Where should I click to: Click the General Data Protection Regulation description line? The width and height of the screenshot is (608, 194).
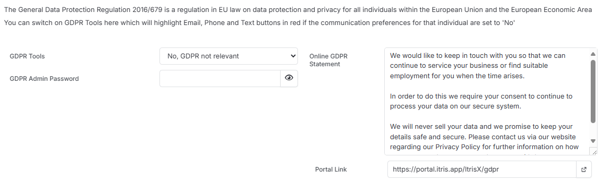click(298, 10)
